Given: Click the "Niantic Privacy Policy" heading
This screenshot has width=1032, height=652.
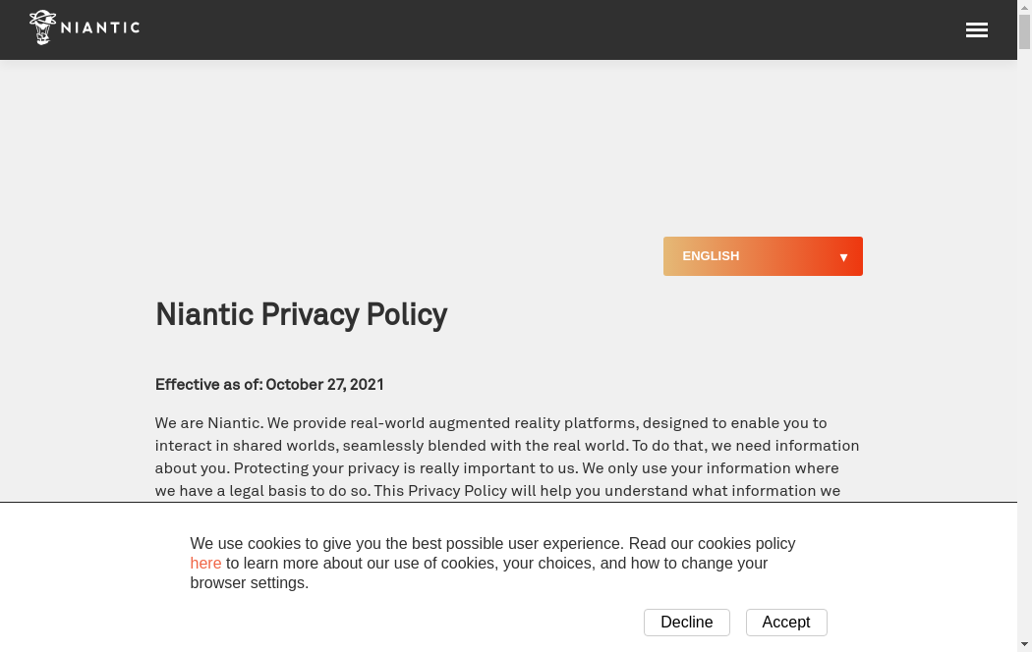Looking at the screenshot, I should [301, 315].
